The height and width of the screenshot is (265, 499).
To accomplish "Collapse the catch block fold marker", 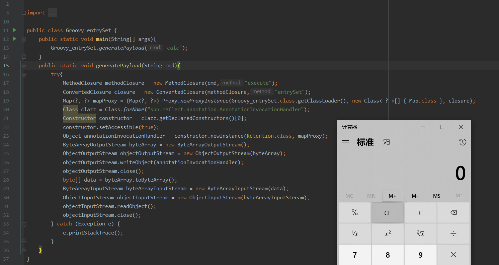I will coord(24,223).
